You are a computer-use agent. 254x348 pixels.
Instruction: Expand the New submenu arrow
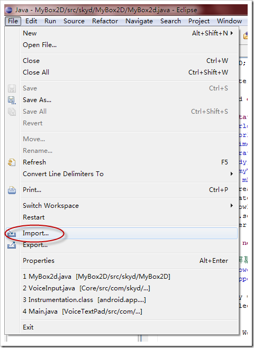coord(232,33)
